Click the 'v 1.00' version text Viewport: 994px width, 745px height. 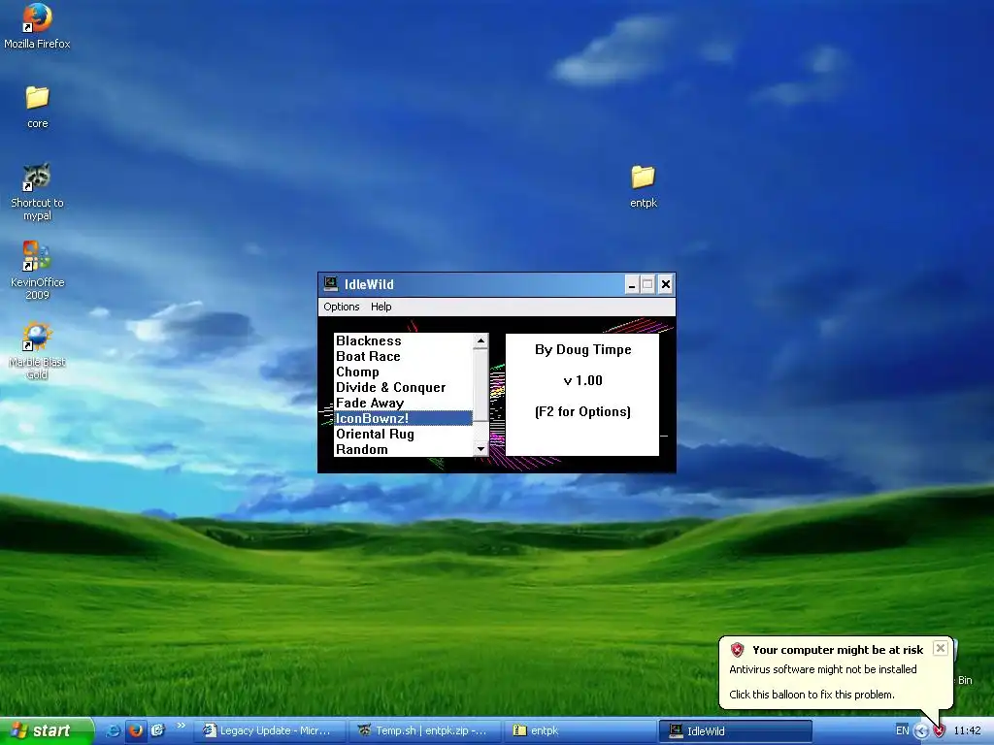(582, 380)
